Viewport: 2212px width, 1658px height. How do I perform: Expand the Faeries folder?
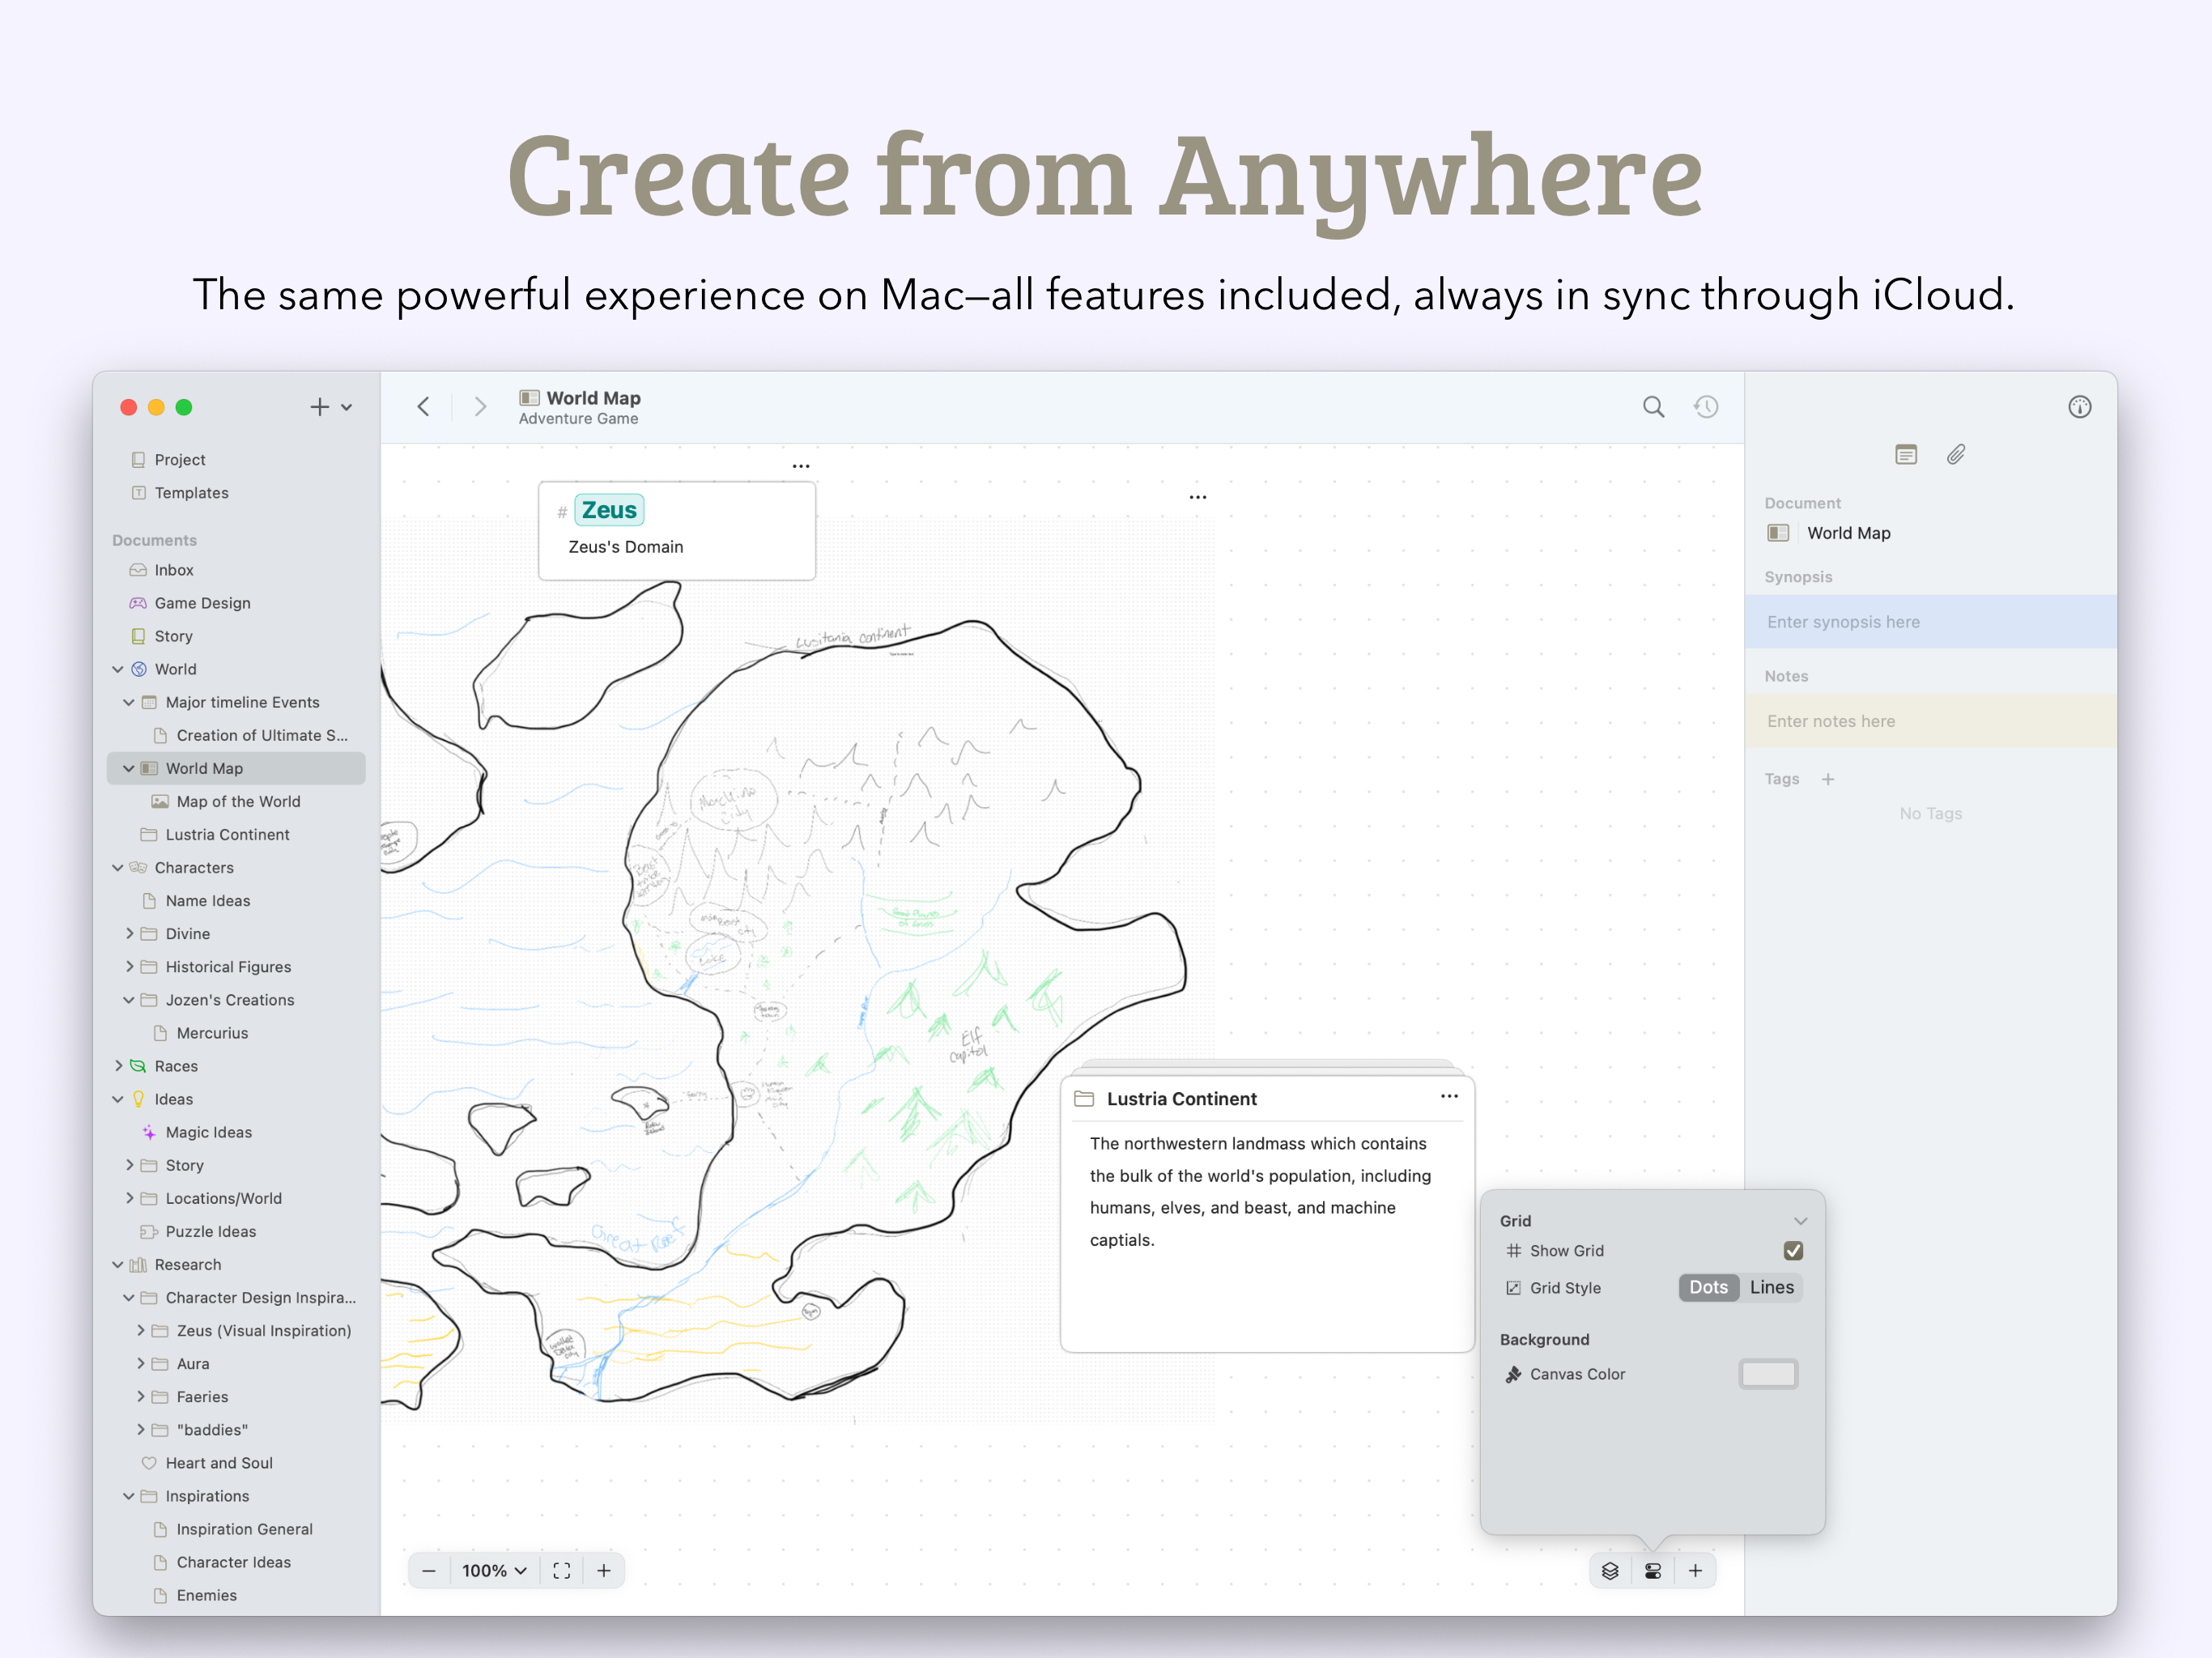tap(140, 1397)
